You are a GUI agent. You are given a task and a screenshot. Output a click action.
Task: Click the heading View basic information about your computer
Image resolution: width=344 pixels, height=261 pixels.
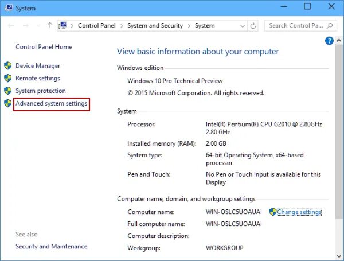click(198, 52)
